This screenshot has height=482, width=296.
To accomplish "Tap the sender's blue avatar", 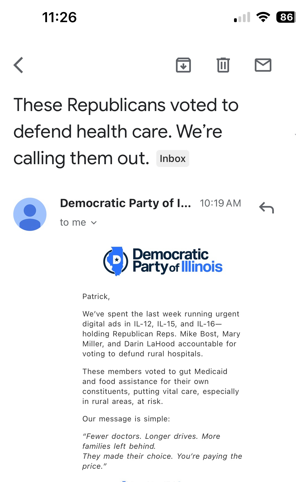I will tap(30, 214).
